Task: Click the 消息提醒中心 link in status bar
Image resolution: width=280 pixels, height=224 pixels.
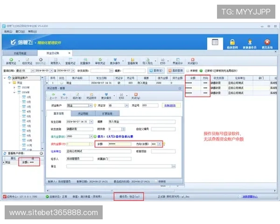Action: point(250,196)
